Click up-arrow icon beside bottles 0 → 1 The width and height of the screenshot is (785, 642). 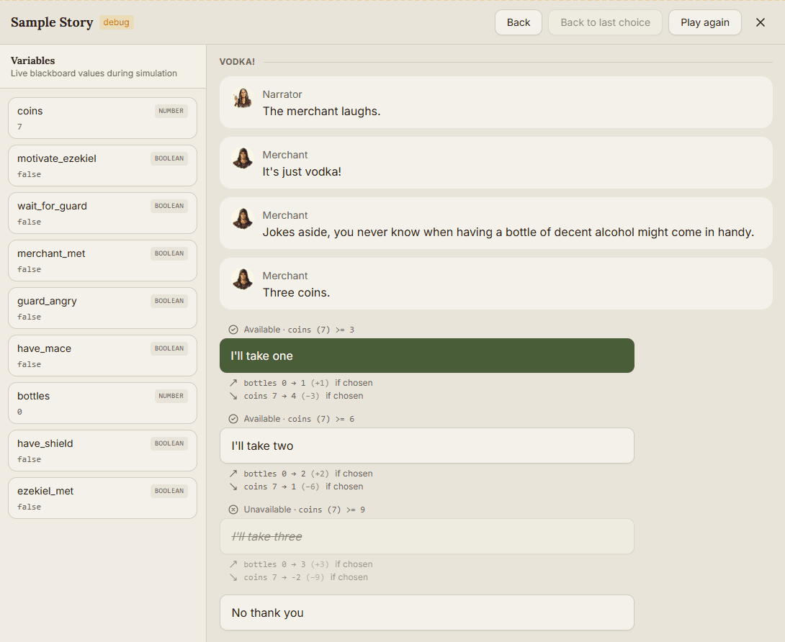(x=233, y=383)
